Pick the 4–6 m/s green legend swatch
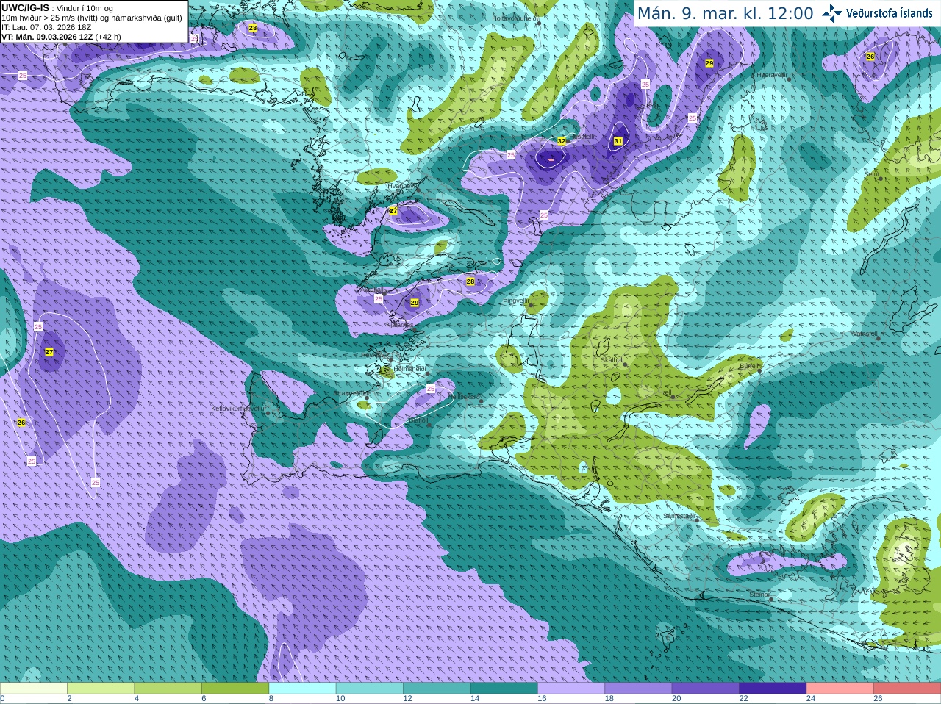Image resolution: width=941 pixels, height=704 pixels. 168,689
